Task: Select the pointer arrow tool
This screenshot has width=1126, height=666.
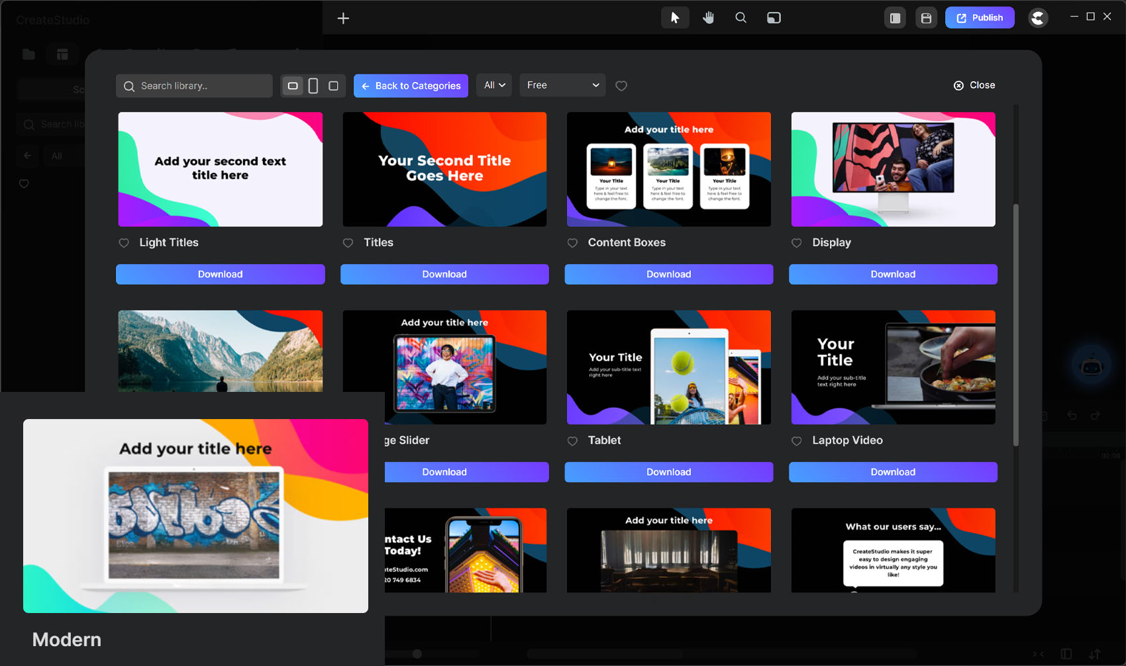Action: pyautogui.click(x=674, y=18)
